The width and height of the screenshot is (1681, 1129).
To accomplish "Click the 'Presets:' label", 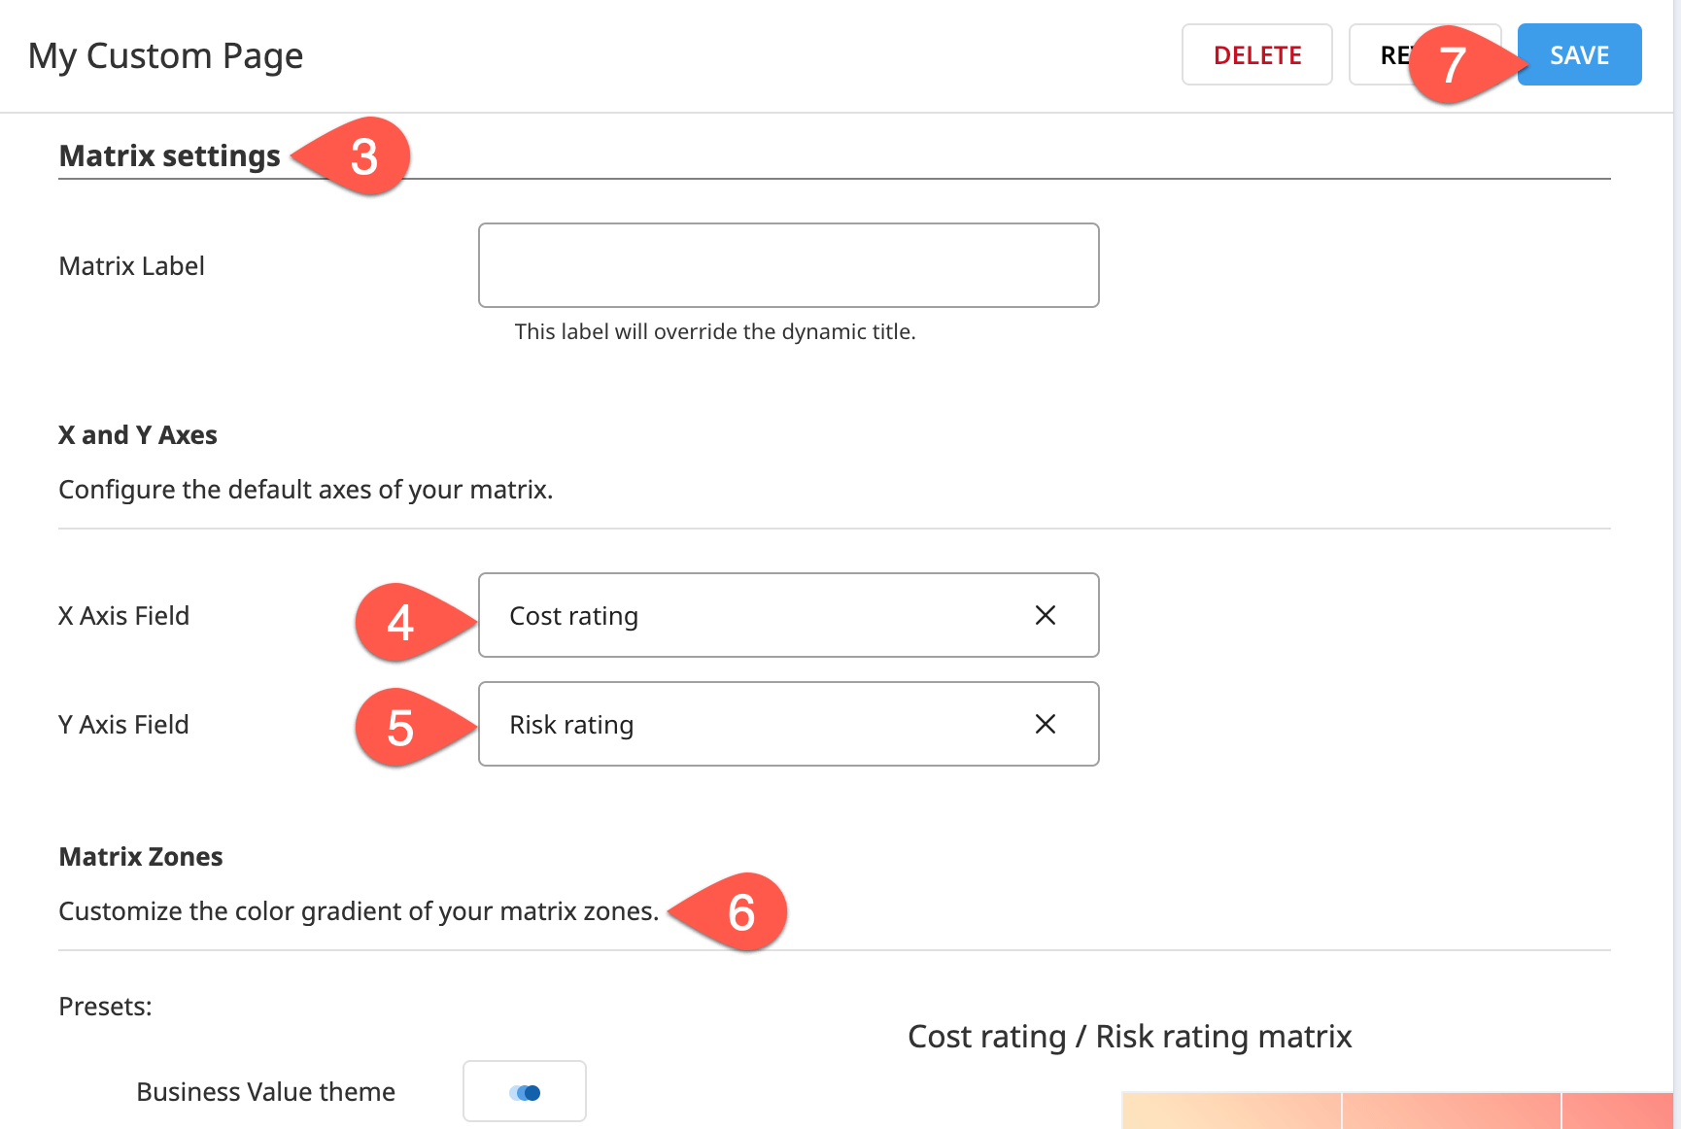I will pos(105,1006).
